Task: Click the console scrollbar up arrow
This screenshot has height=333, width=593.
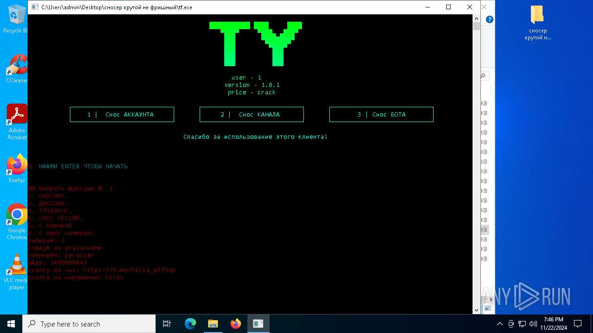Action: 476,18
